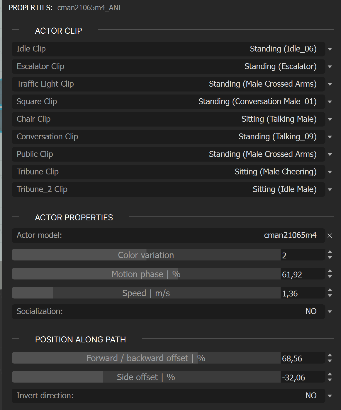The image size is (341, 410).
Task: Decrease Side offset with down arrow
Action: tap(330, 380)
